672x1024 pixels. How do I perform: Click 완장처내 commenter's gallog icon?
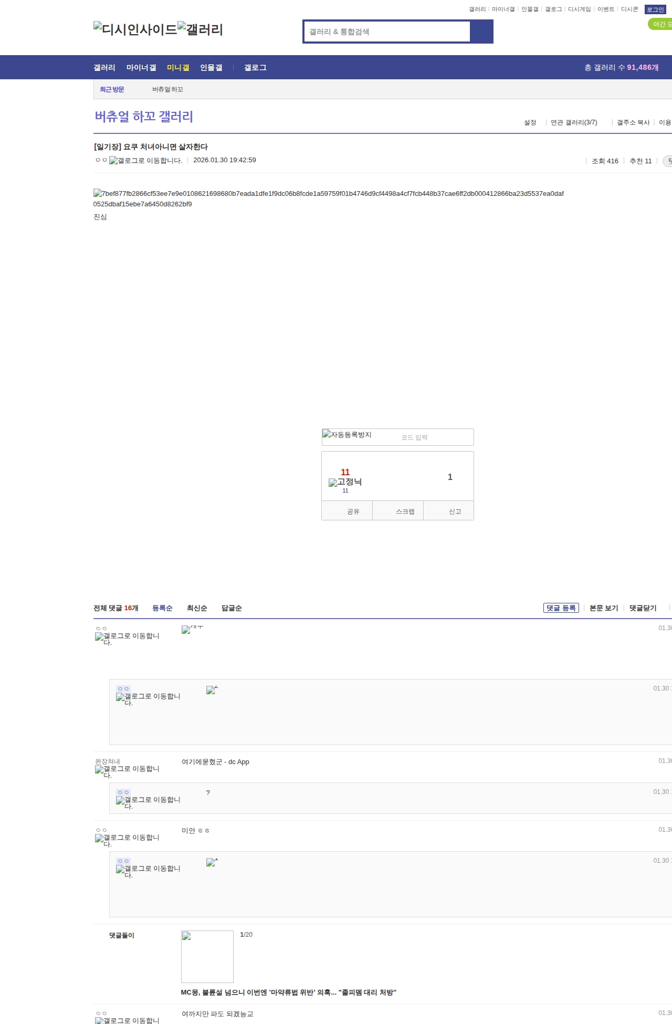[127, 771]
